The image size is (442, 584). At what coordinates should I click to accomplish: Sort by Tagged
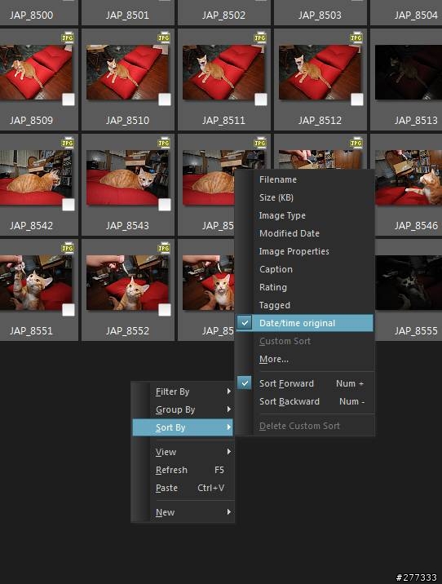[305, 305]
